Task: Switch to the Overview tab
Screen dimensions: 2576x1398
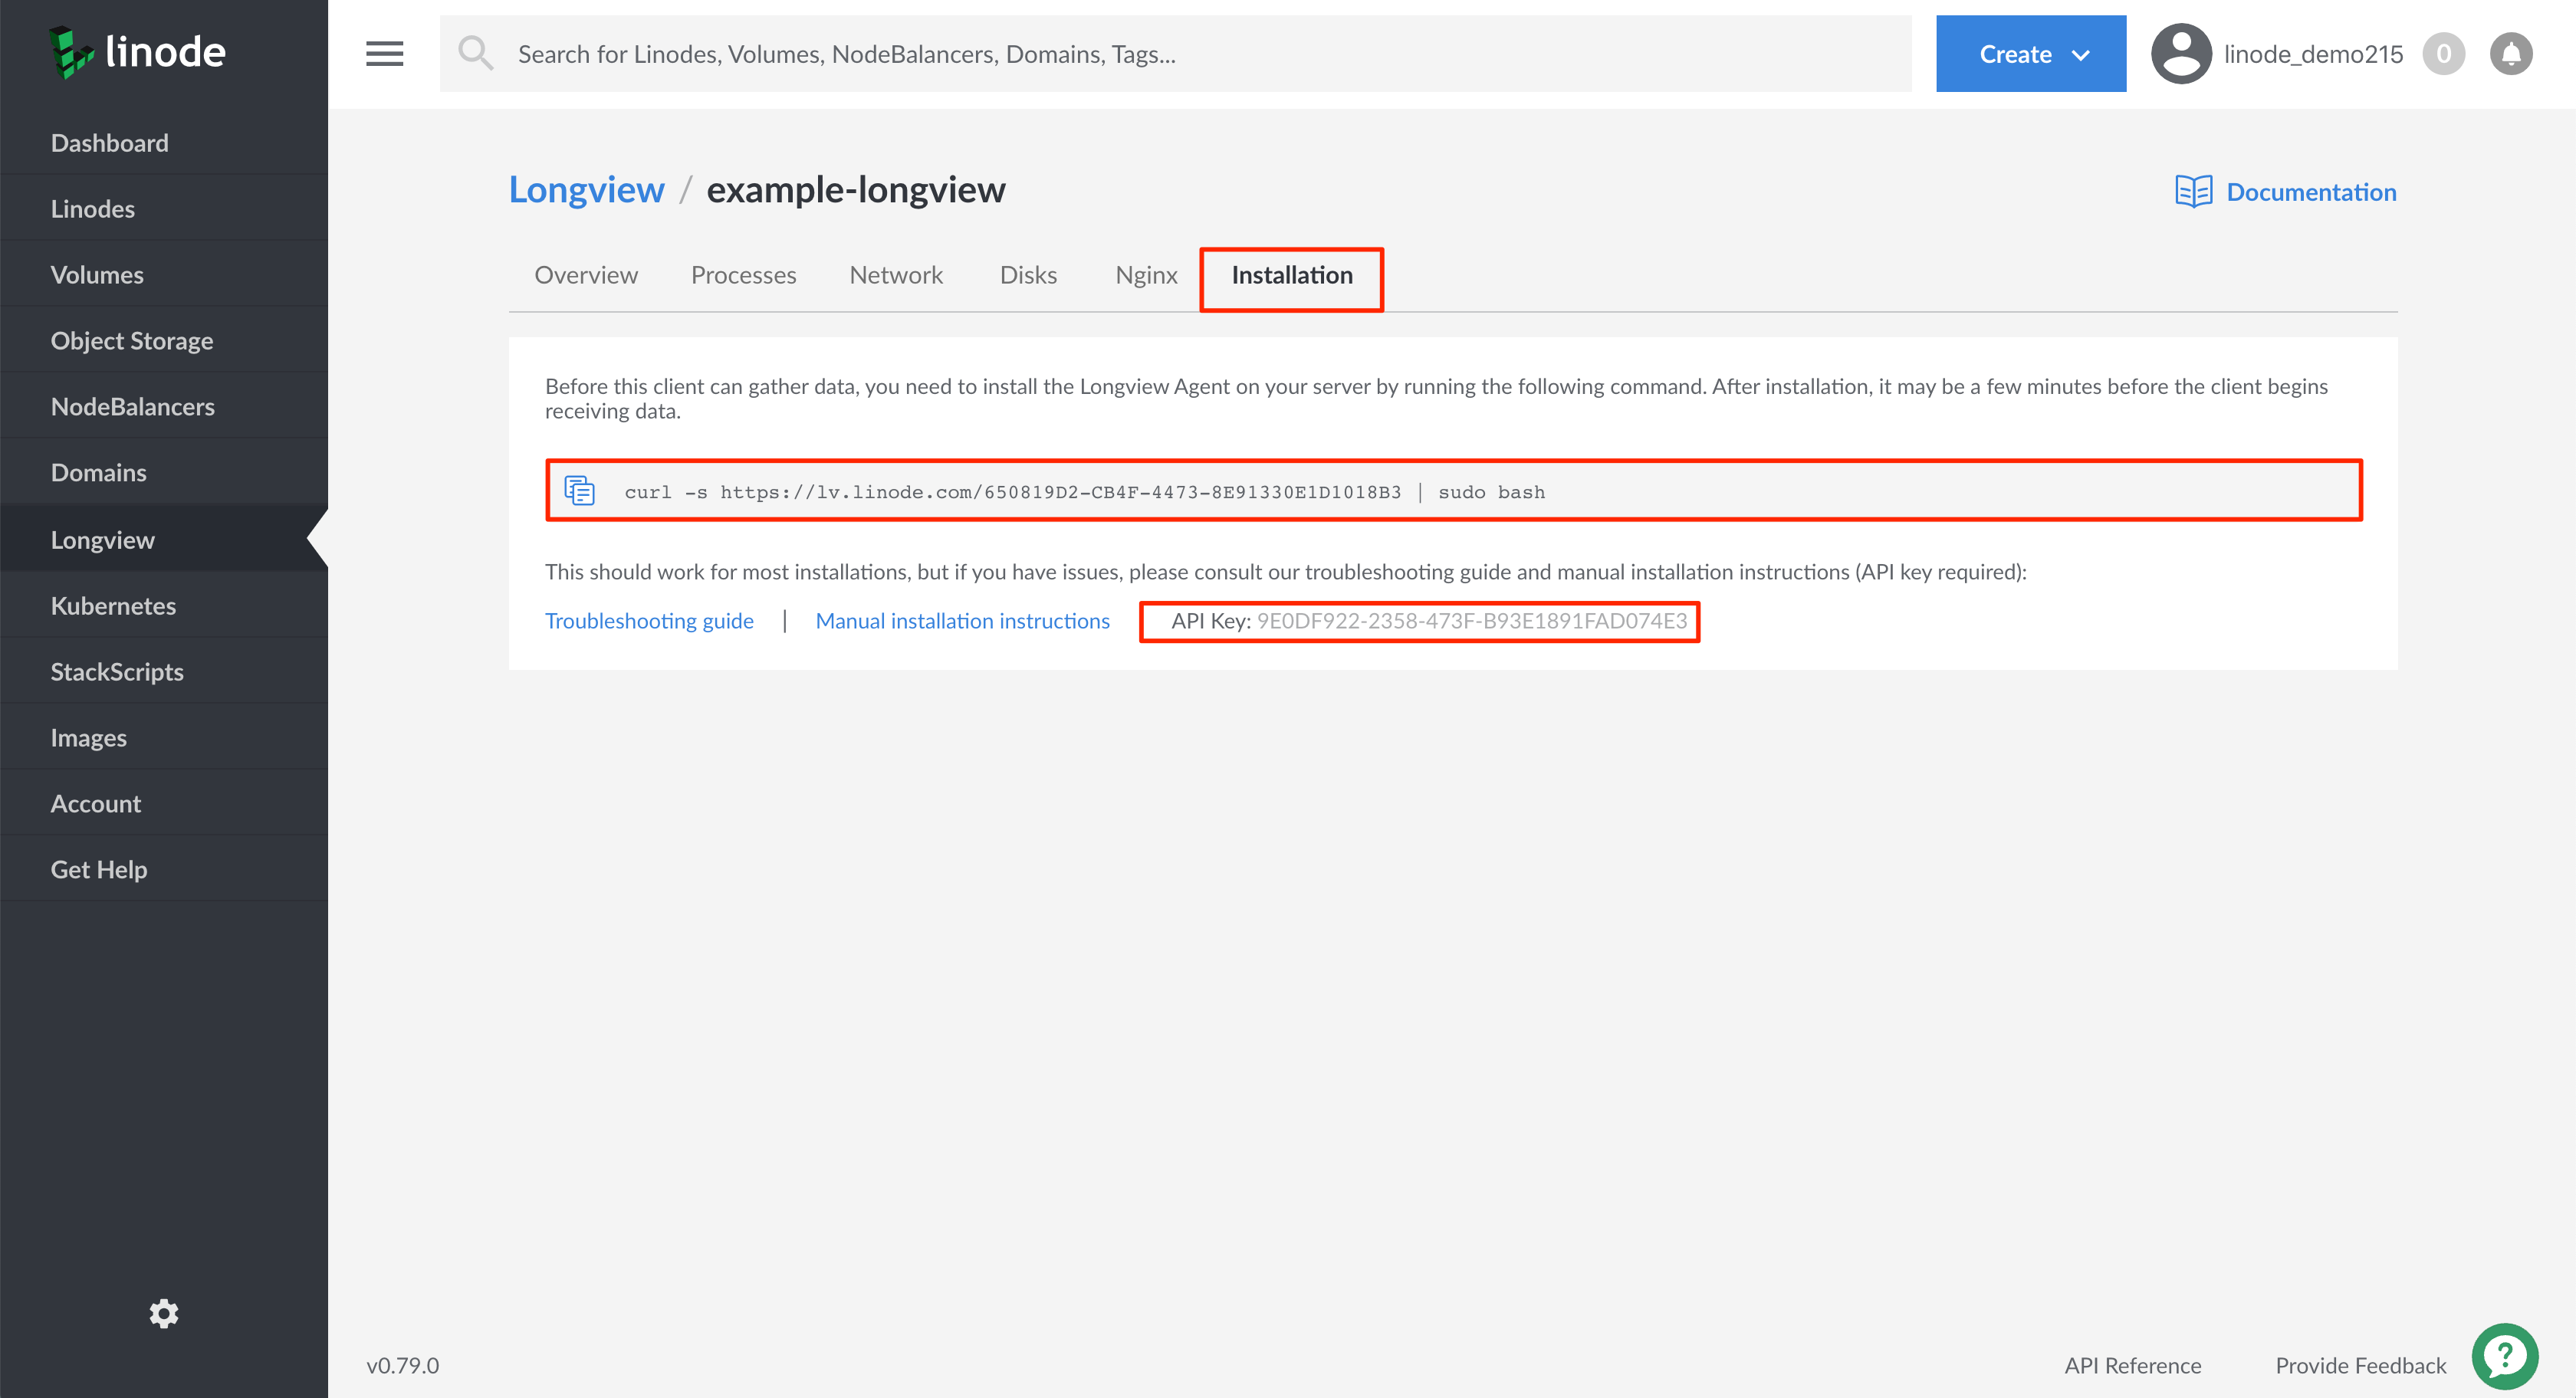Action: [586, 274]
